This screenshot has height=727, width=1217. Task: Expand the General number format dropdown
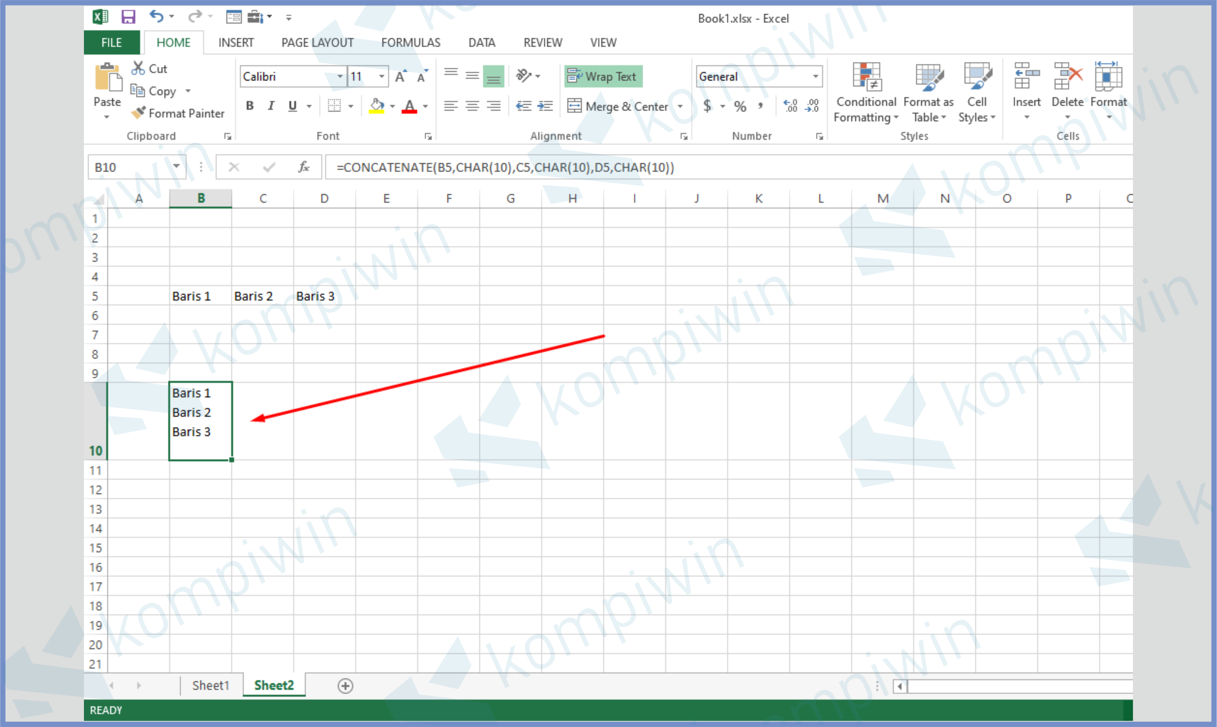pyautogui.click(x=815, y=76)
